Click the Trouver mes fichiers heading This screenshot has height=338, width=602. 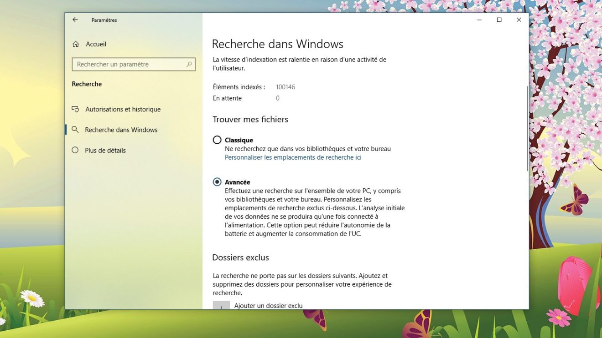coord(250,120)
